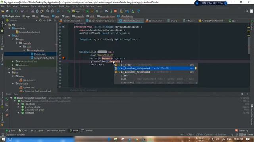Image resolution: width=254 pixels, height=142 pixels.
Task: Click the Find magnifier toolbar icon
Action: coord(48,11)
